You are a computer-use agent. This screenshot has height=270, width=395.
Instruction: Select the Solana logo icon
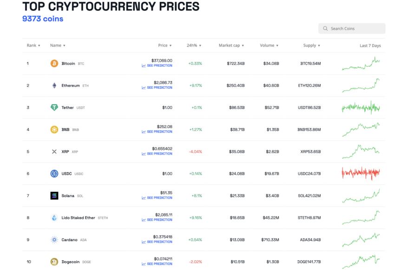[54, 195]
